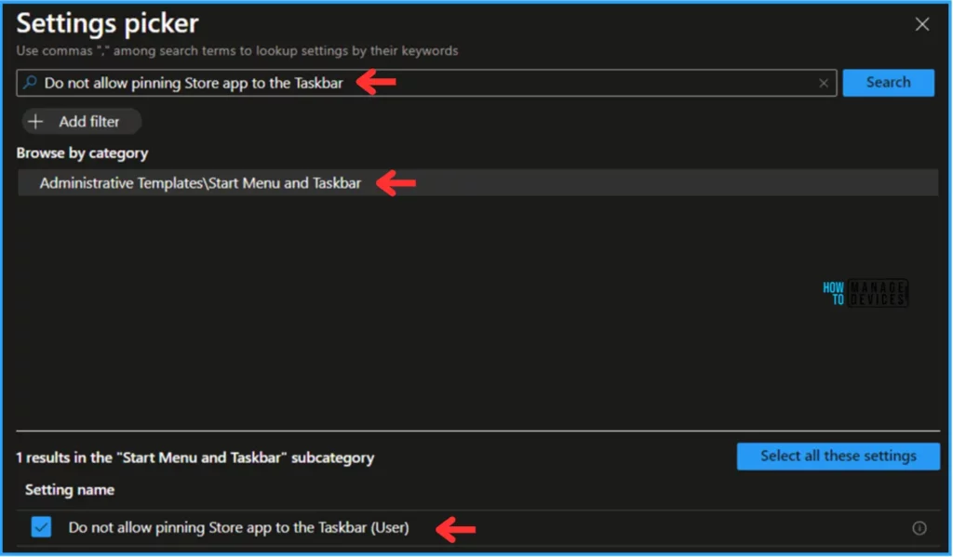Click red arrow beside the category row
Viewport: 953px width, 557px height.
pyautogui.click(x=396, y=183)
